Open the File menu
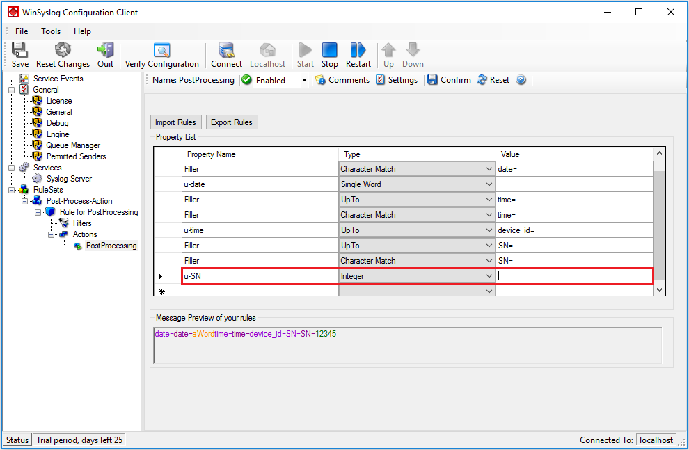The height and width of the screenshot is (450, 689). point(22,31)
